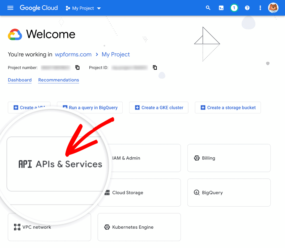Click the blurred Project number value

[x=56, y=68]
